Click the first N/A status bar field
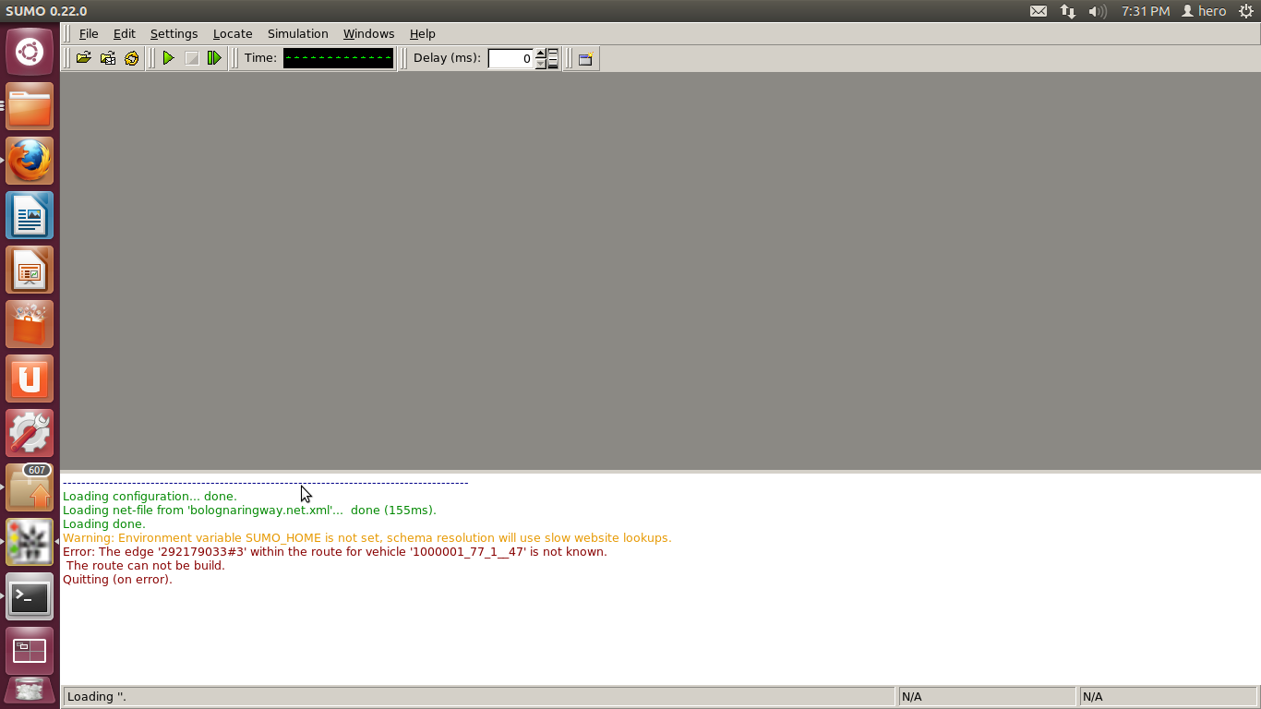 tap(987, 696)
